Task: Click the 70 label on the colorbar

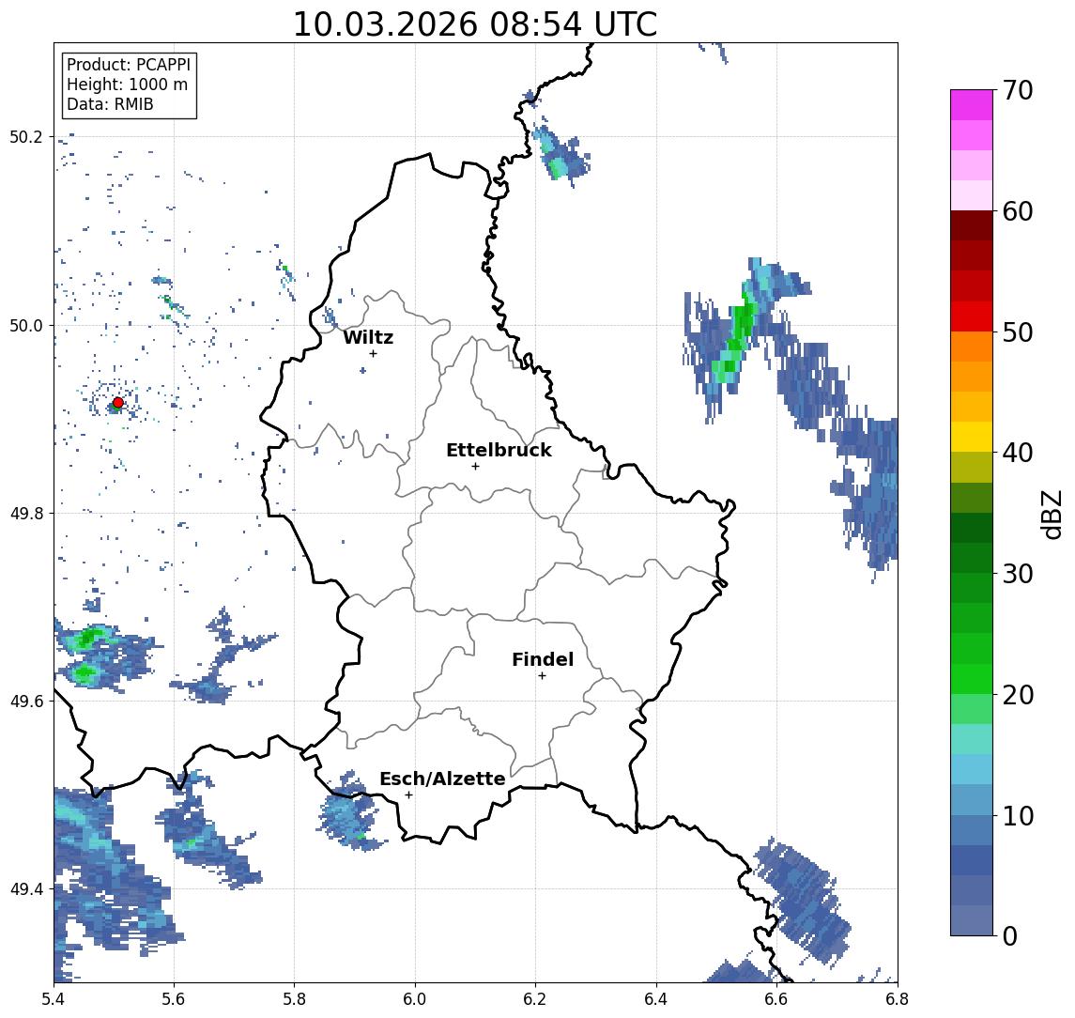Action: (1018, 90)
